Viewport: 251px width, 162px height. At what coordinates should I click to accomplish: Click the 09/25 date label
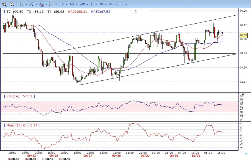pyautogui.click(x=54, y=155)
